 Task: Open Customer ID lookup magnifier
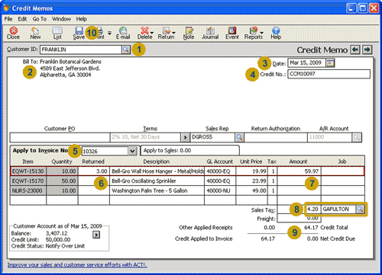(126, 50)
